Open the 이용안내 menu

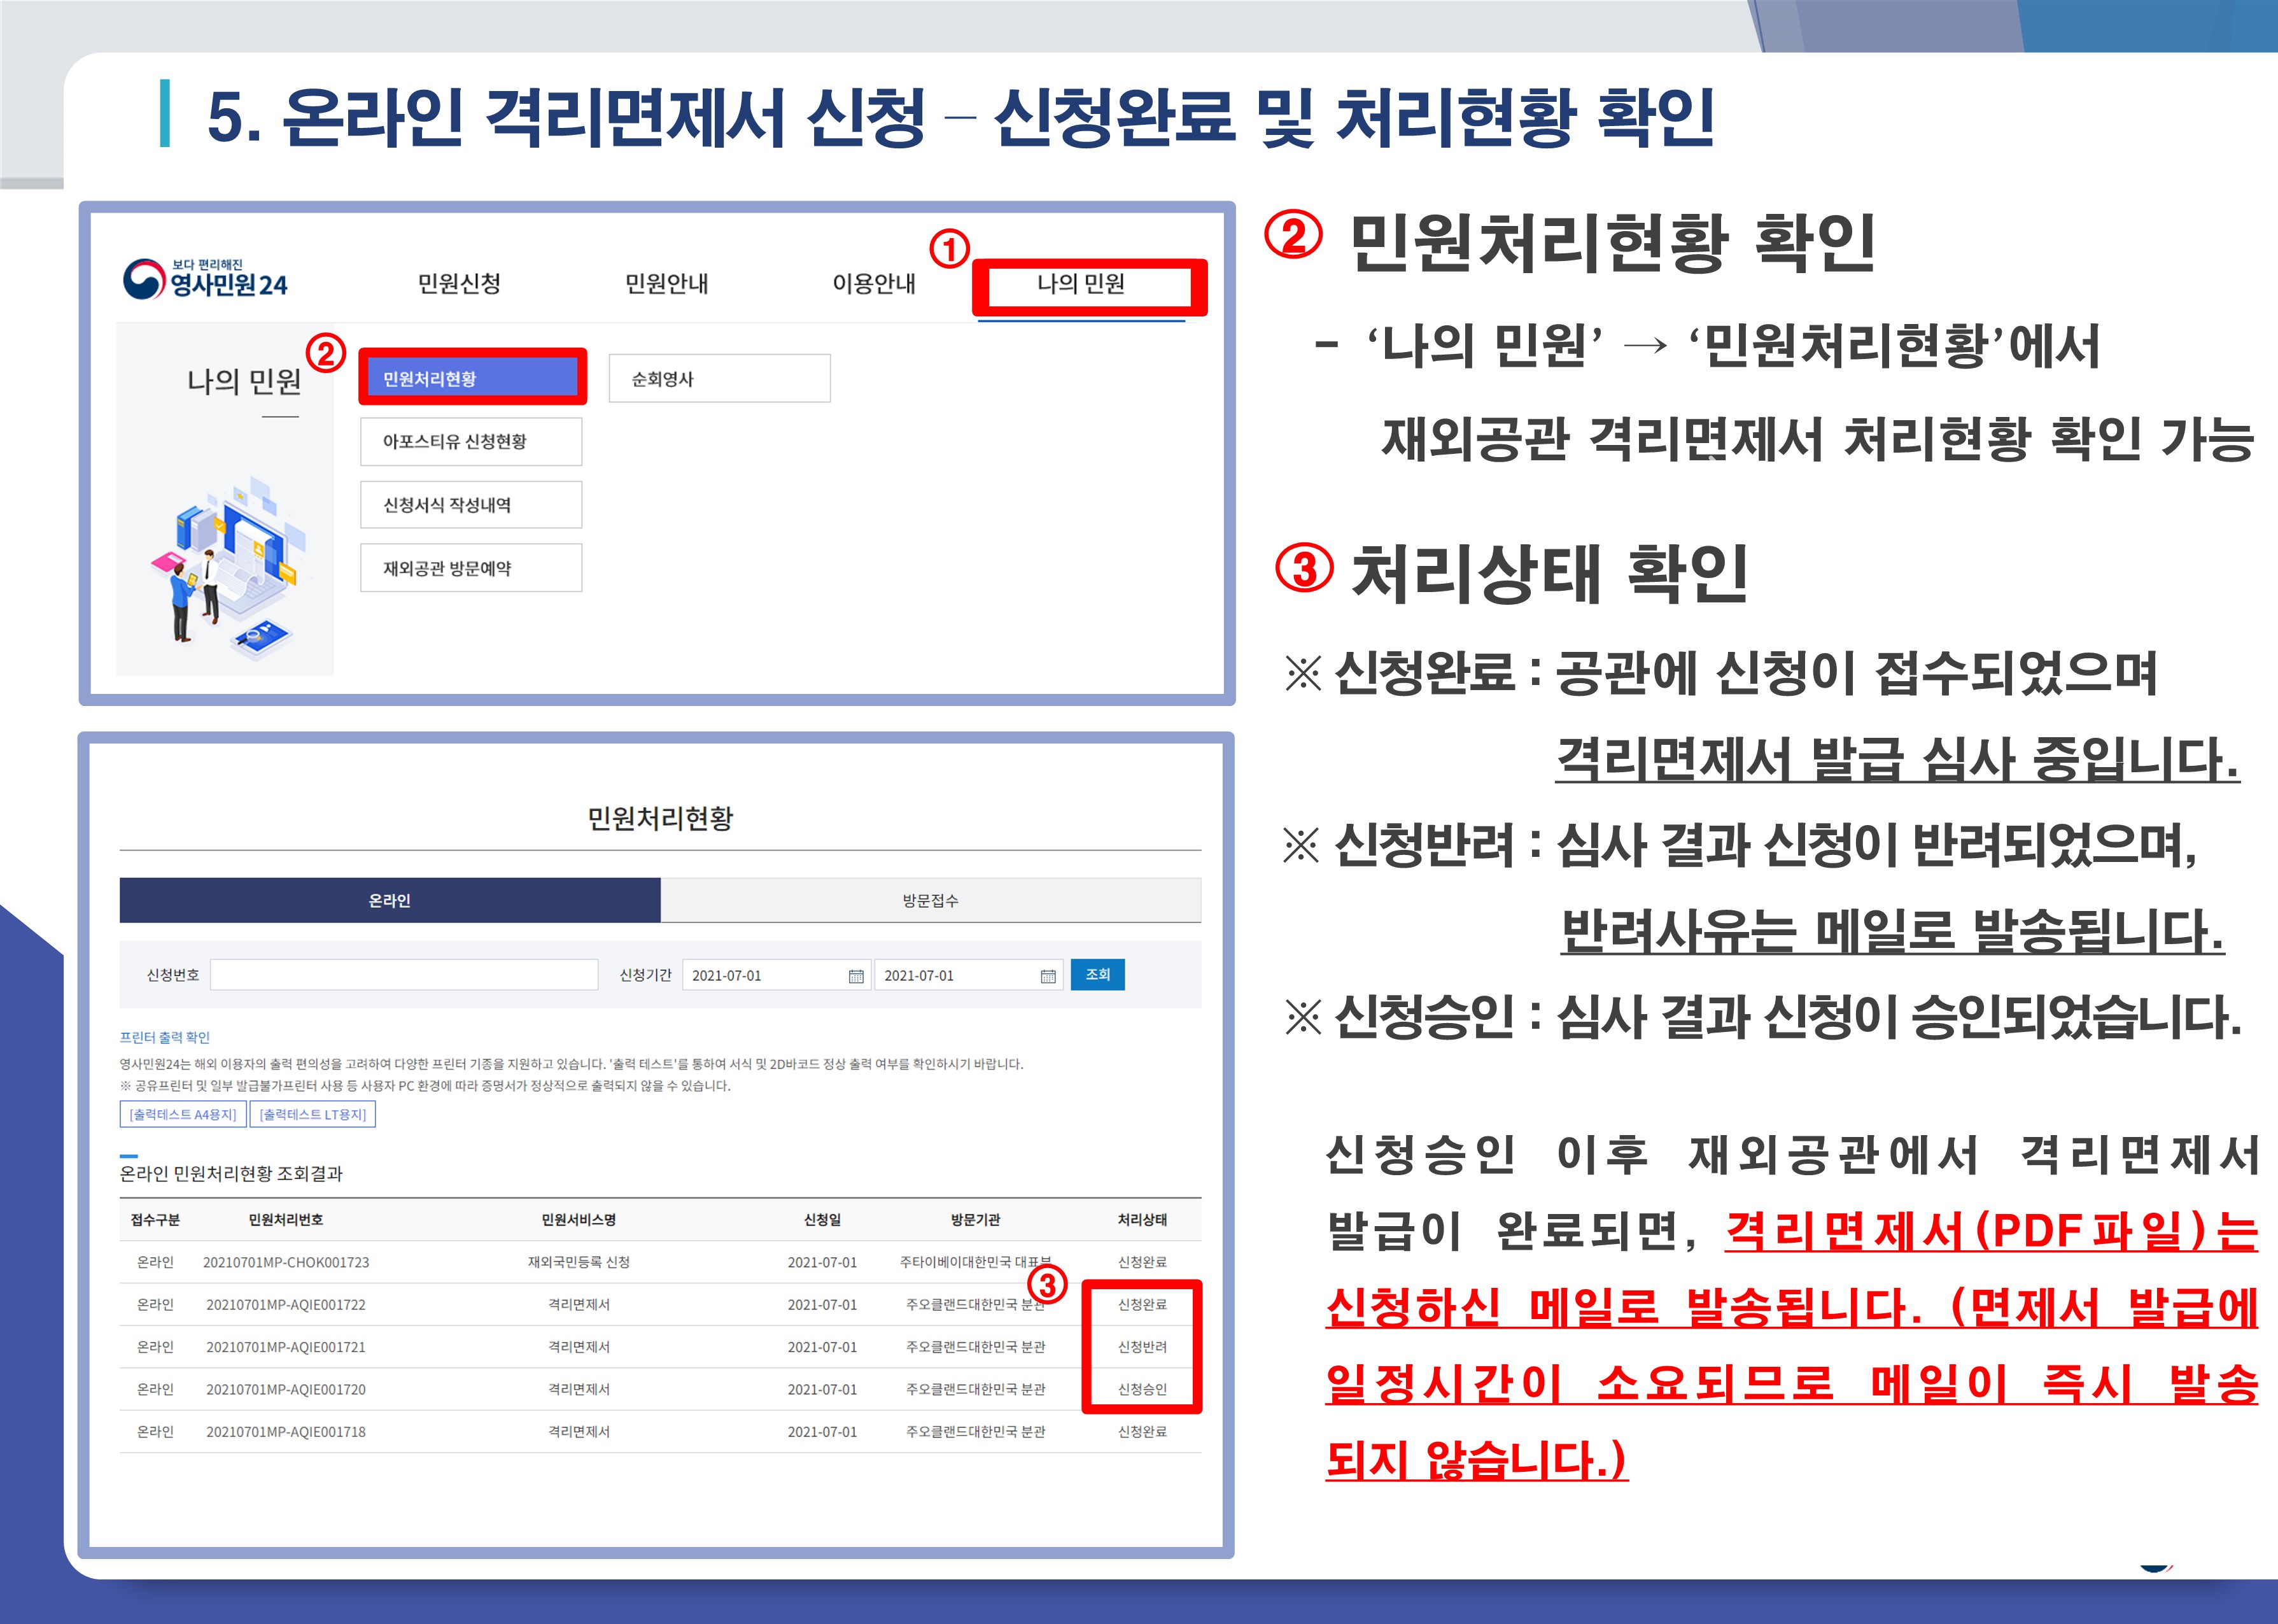point(874,284)
